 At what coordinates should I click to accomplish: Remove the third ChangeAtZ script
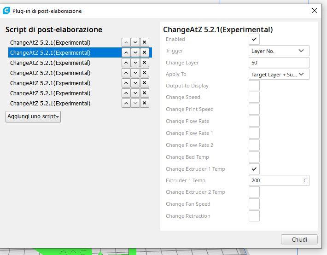(145, 63)
